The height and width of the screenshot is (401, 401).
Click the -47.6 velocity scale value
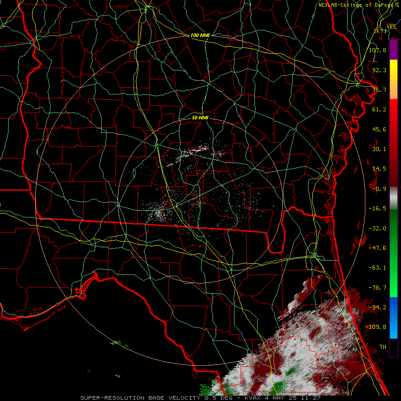(x=377, y=248)
